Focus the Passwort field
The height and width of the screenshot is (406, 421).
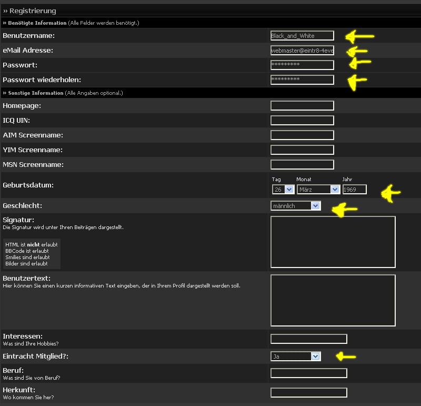point(302,65)
